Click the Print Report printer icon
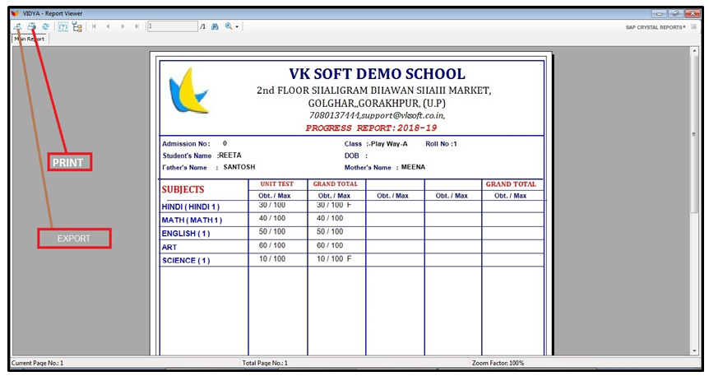The width and height of the screenshot is (709, 376). pos(31,26)
